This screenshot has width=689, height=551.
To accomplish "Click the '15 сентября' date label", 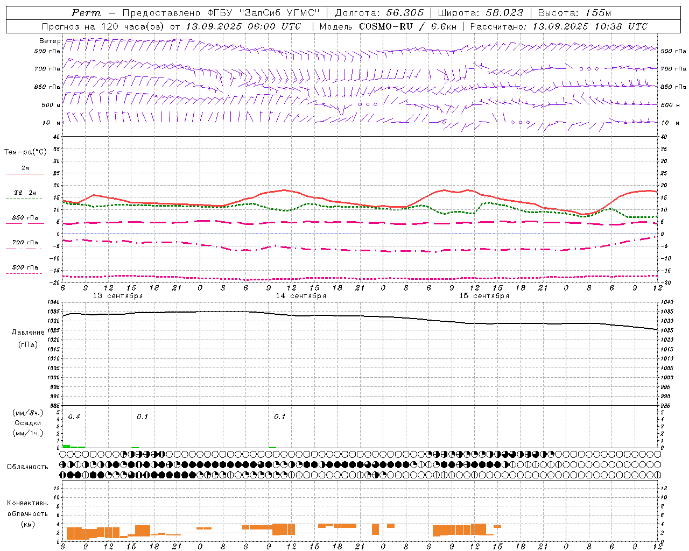I will tap(484, 296).
